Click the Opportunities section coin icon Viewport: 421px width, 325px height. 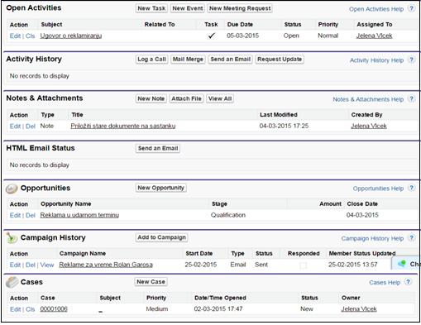[x=12, y=189]
